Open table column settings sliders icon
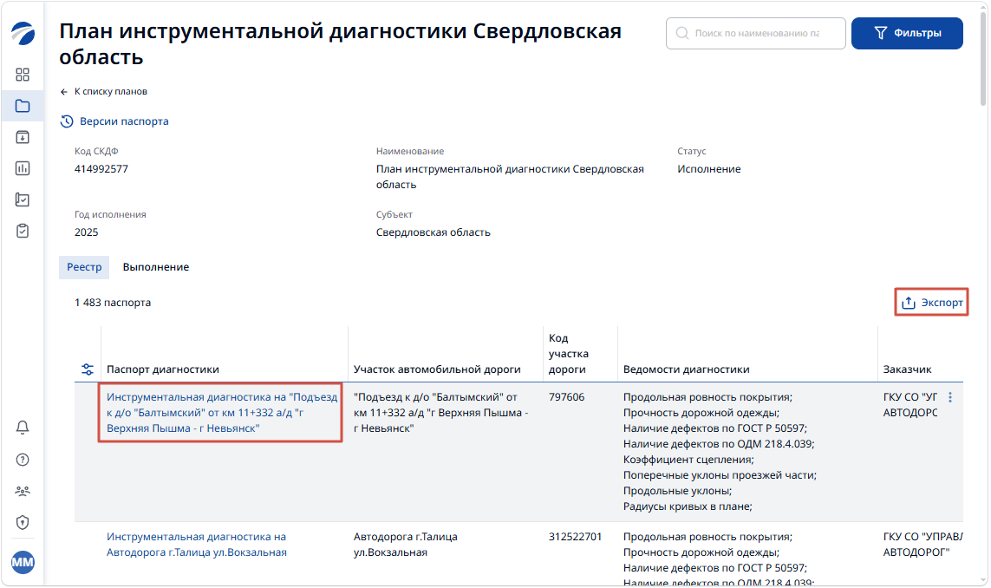The height and width of the screenshot is (588, 991). point(88,369)
